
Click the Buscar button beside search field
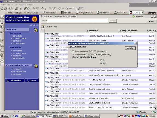(x=113, y=21)
